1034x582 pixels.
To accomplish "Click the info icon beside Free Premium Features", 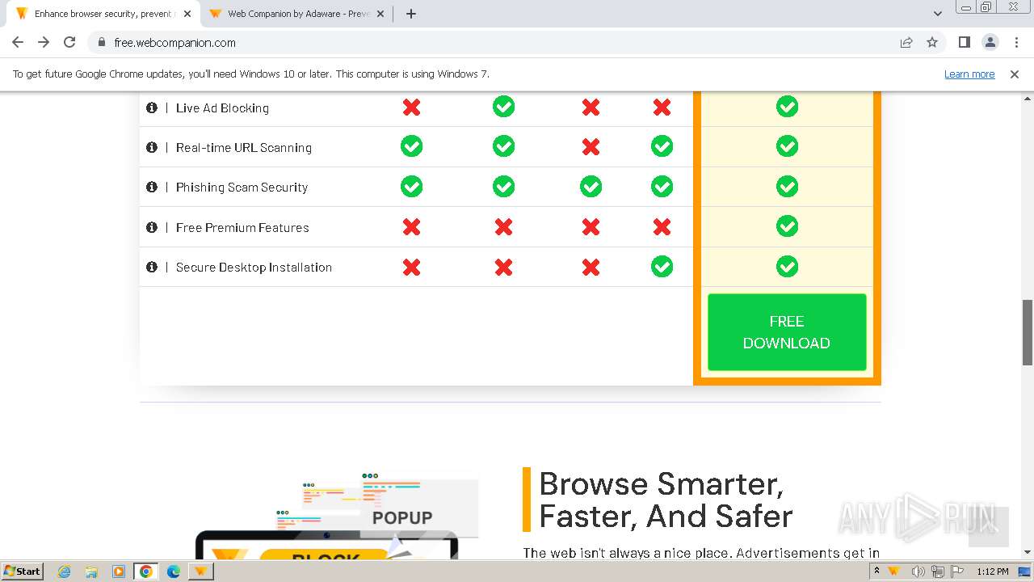I will click(x=151, y=227).
